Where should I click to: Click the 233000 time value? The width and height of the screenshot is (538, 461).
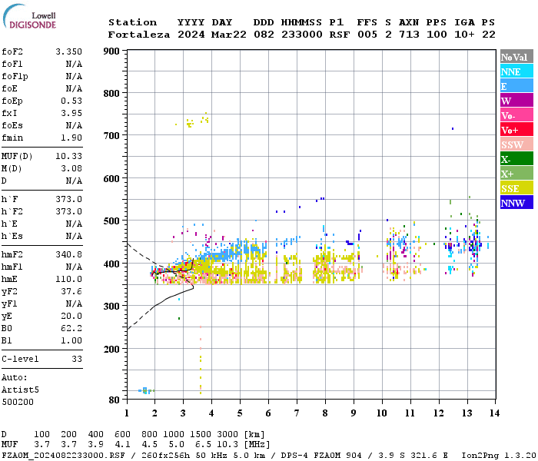(x=302, y=35)
